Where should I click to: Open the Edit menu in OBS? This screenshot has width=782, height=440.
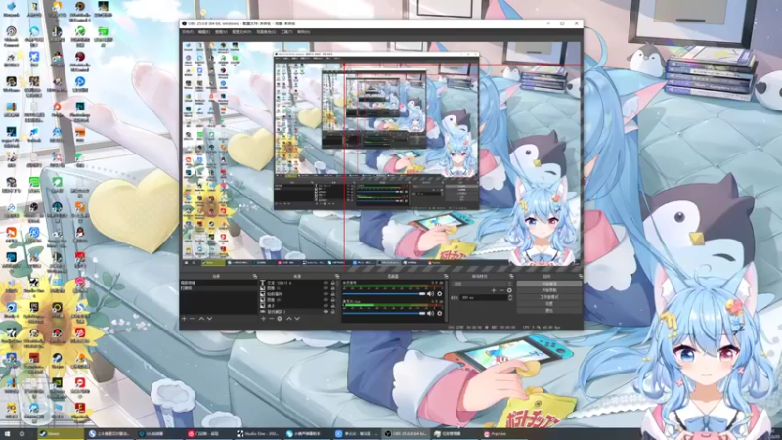coord(204,32)
